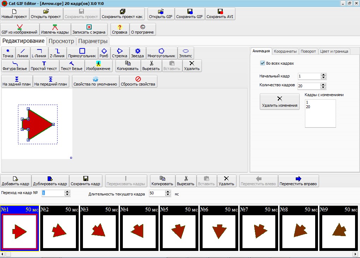Switch to the Просмотр tab
The image size is (360, 258).
click(61, 41)
